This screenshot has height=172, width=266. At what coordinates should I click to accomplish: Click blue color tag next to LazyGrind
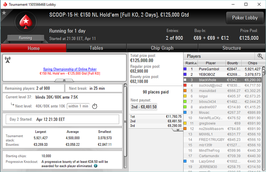coord(185,161)
